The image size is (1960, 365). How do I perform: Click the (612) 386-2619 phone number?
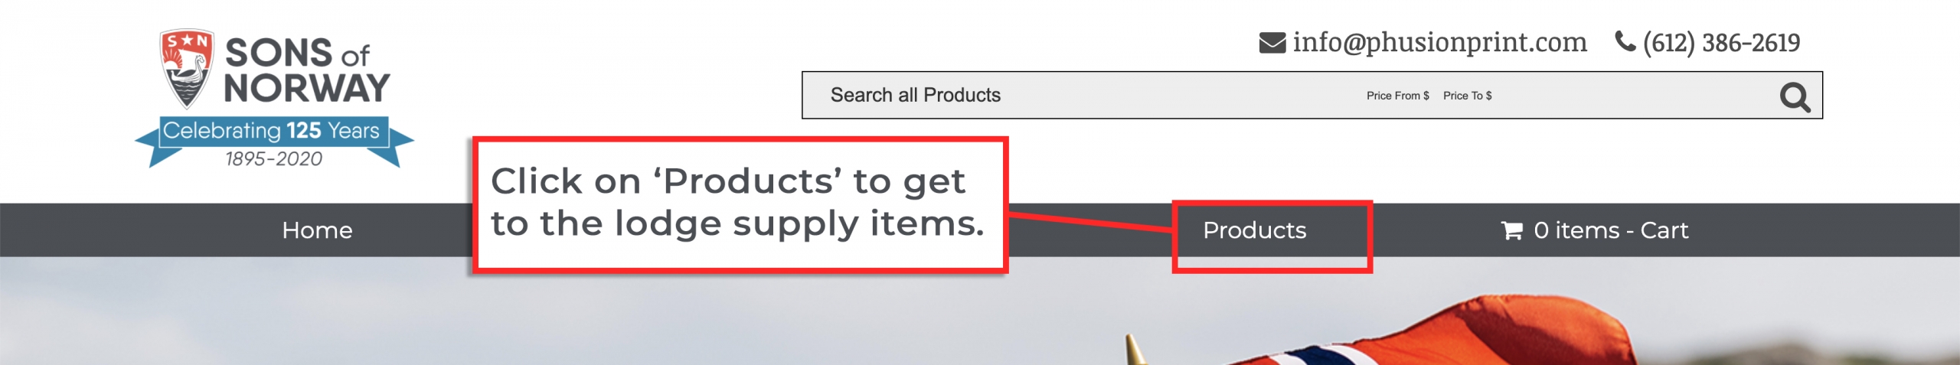(x=1721, y=43)
